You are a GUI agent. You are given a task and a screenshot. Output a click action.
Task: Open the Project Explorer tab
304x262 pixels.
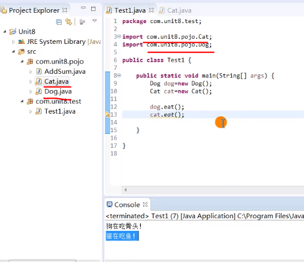point(34,10)
